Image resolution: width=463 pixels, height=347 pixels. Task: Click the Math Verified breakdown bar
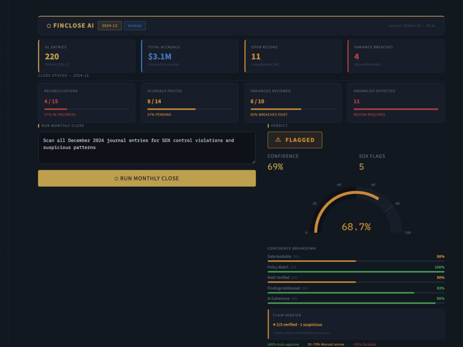pyautogui.click(x=356, y=282)
